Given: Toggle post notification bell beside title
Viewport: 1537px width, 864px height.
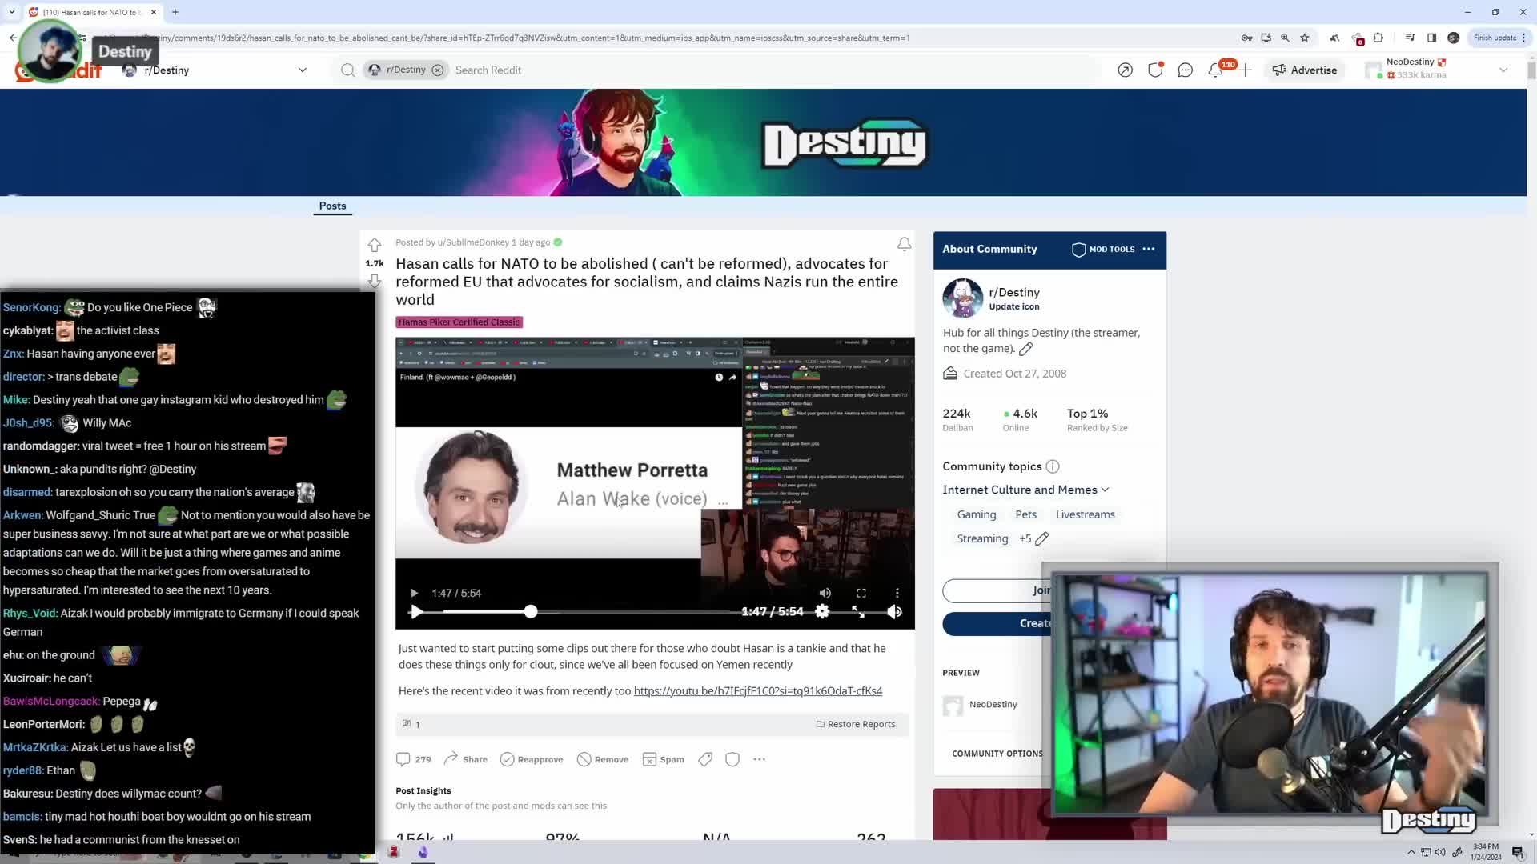Looking at the screenshot, I should coord(904,244).
